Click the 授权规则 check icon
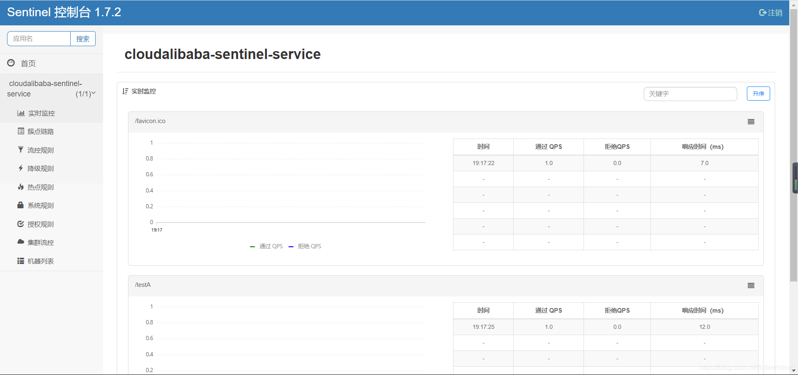 [21, 224]
